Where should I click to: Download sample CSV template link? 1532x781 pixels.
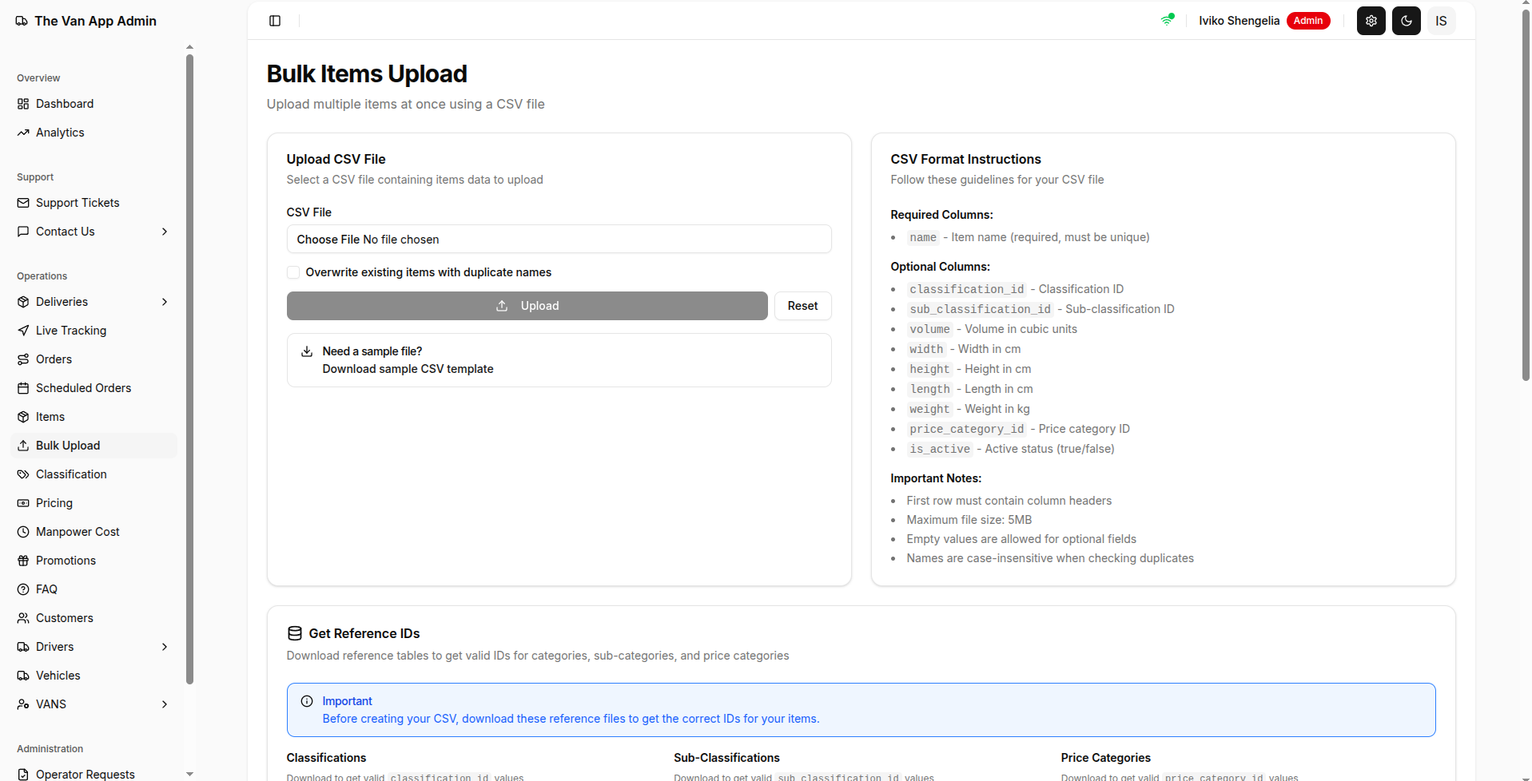[408, 369]
